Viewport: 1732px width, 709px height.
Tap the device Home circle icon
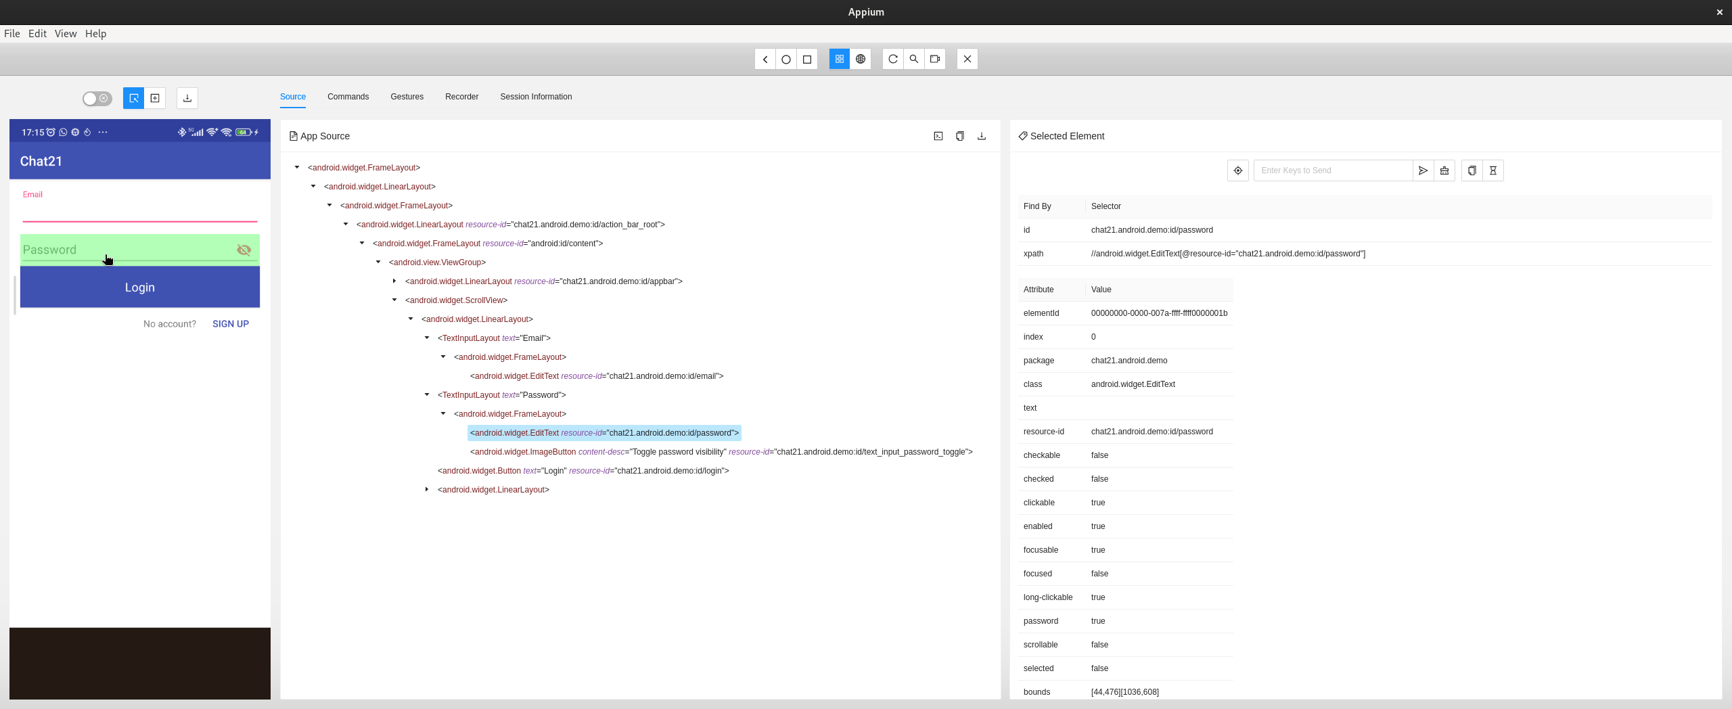click(786, 59)
